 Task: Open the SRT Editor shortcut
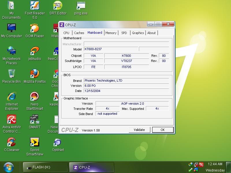pos(58,8)
